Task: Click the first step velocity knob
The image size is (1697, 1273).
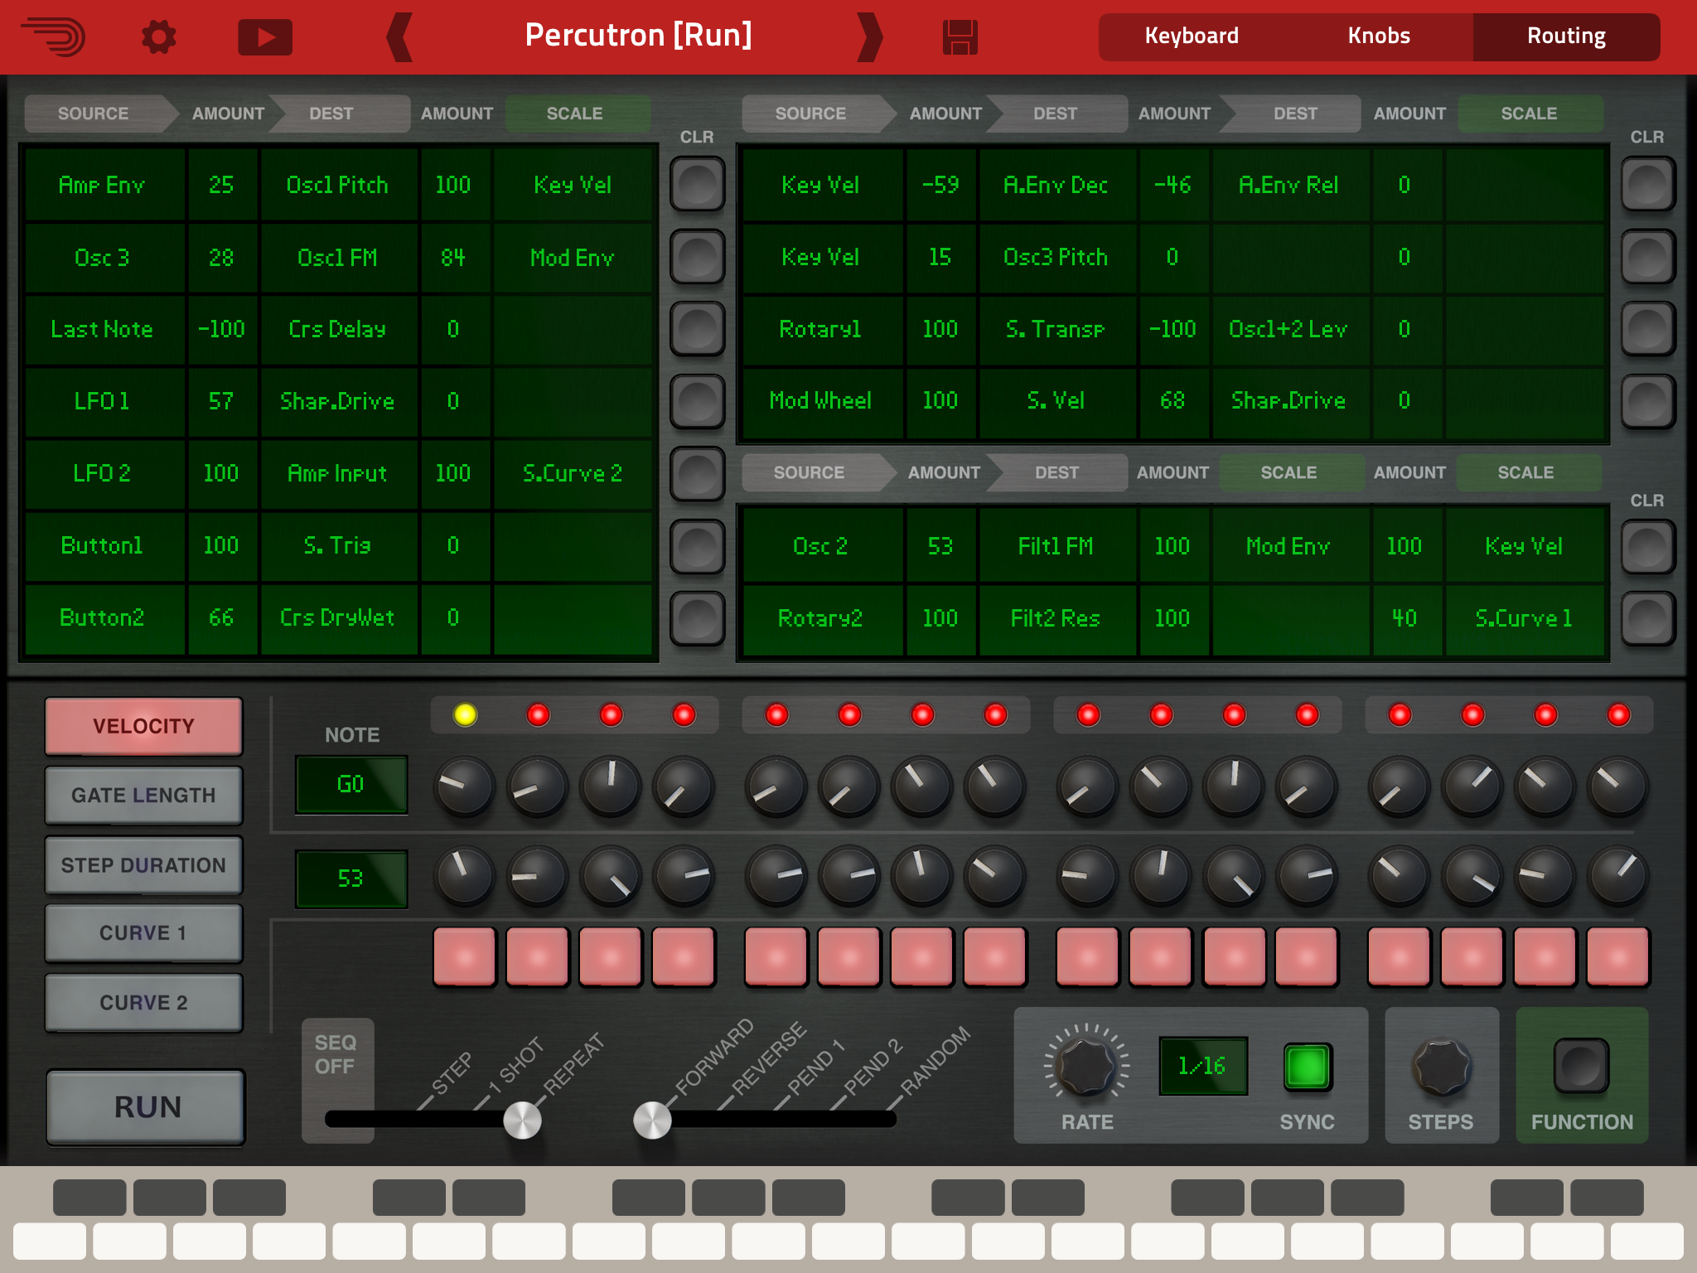Action: (x=464, y=874)
